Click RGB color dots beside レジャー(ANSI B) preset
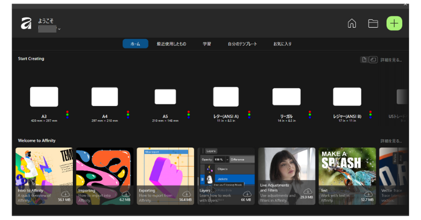This screenshot has width=421, height=220. click(x=370, y=115)
